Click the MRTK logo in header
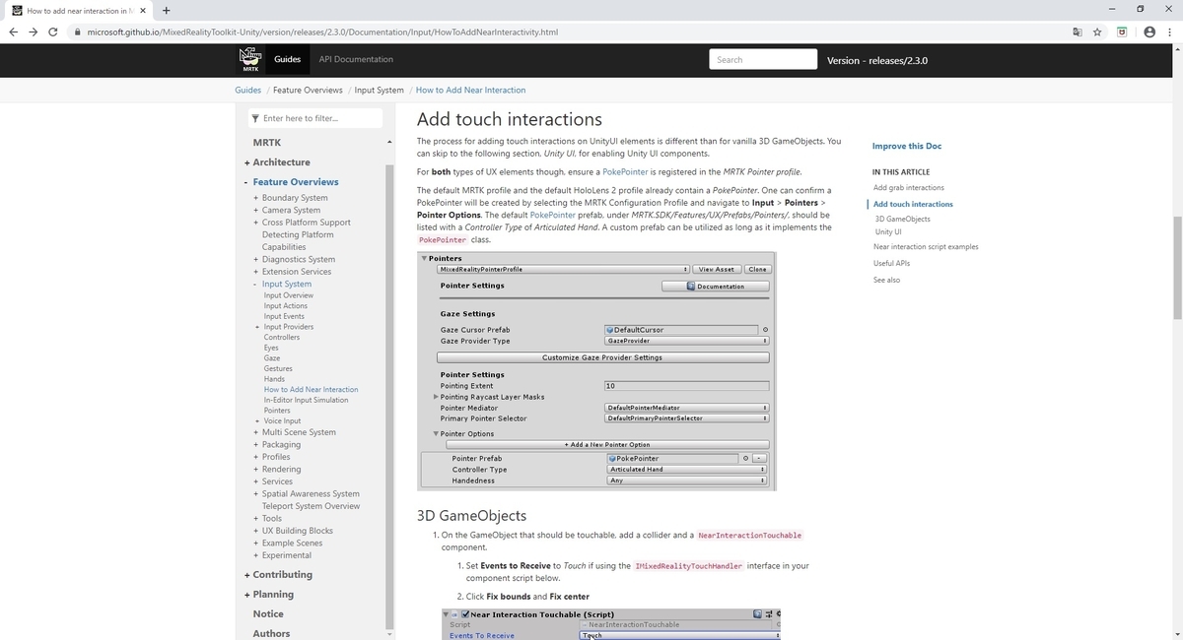 point(250,60)
